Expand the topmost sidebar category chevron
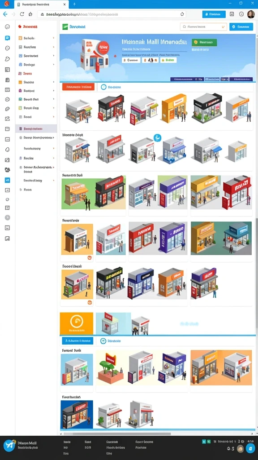This screenshot has width=258, height=460. click(x=54, y=38)
